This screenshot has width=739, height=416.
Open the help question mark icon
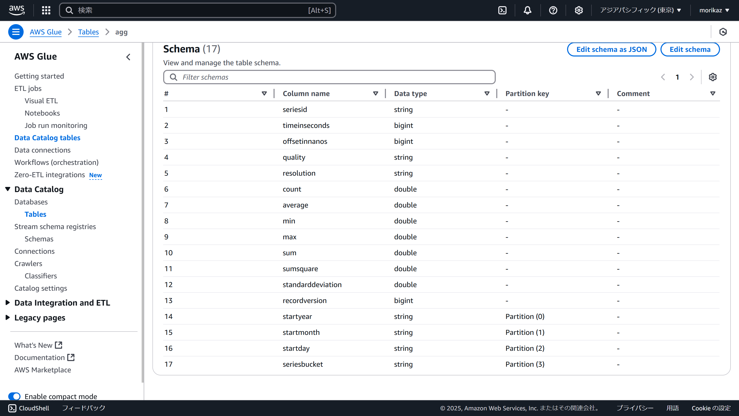[553, 10]
